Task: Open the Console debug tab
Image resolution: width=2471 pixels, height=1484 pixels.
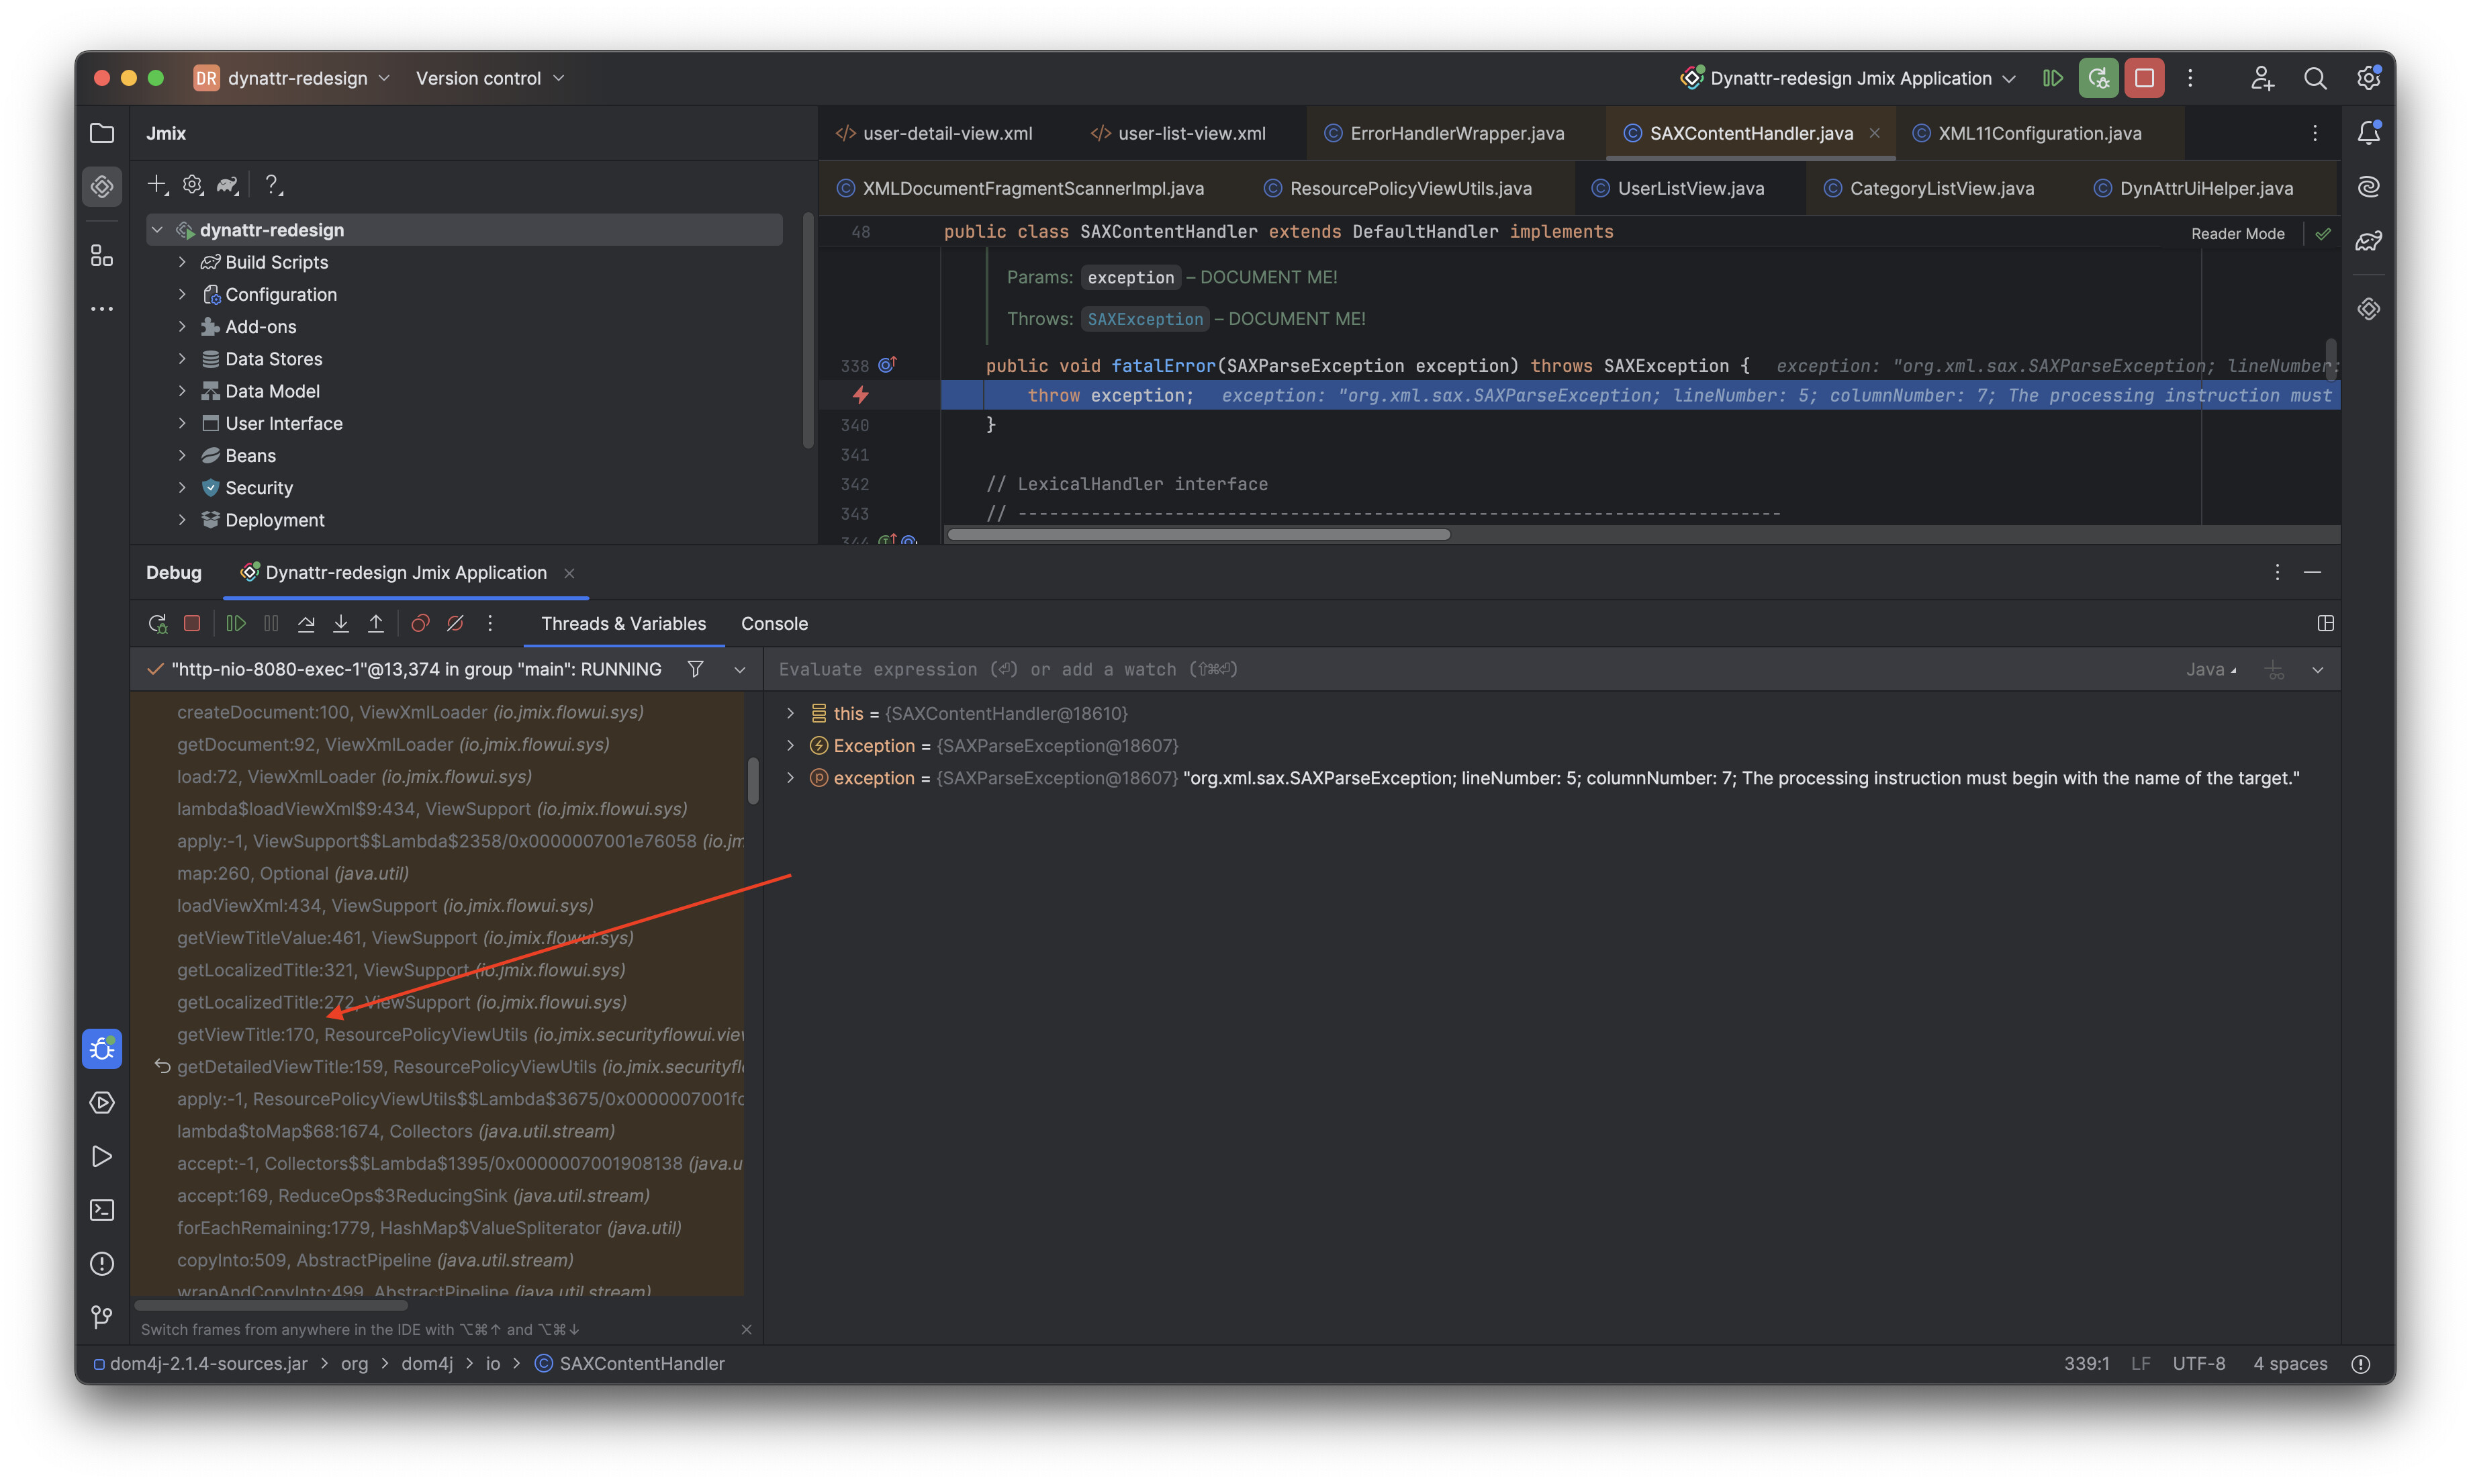Action: pos(774,623)
